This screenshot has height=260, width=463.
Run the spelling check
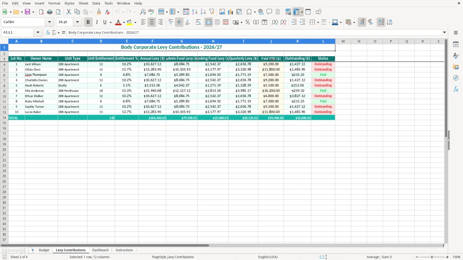coord(151,12)
